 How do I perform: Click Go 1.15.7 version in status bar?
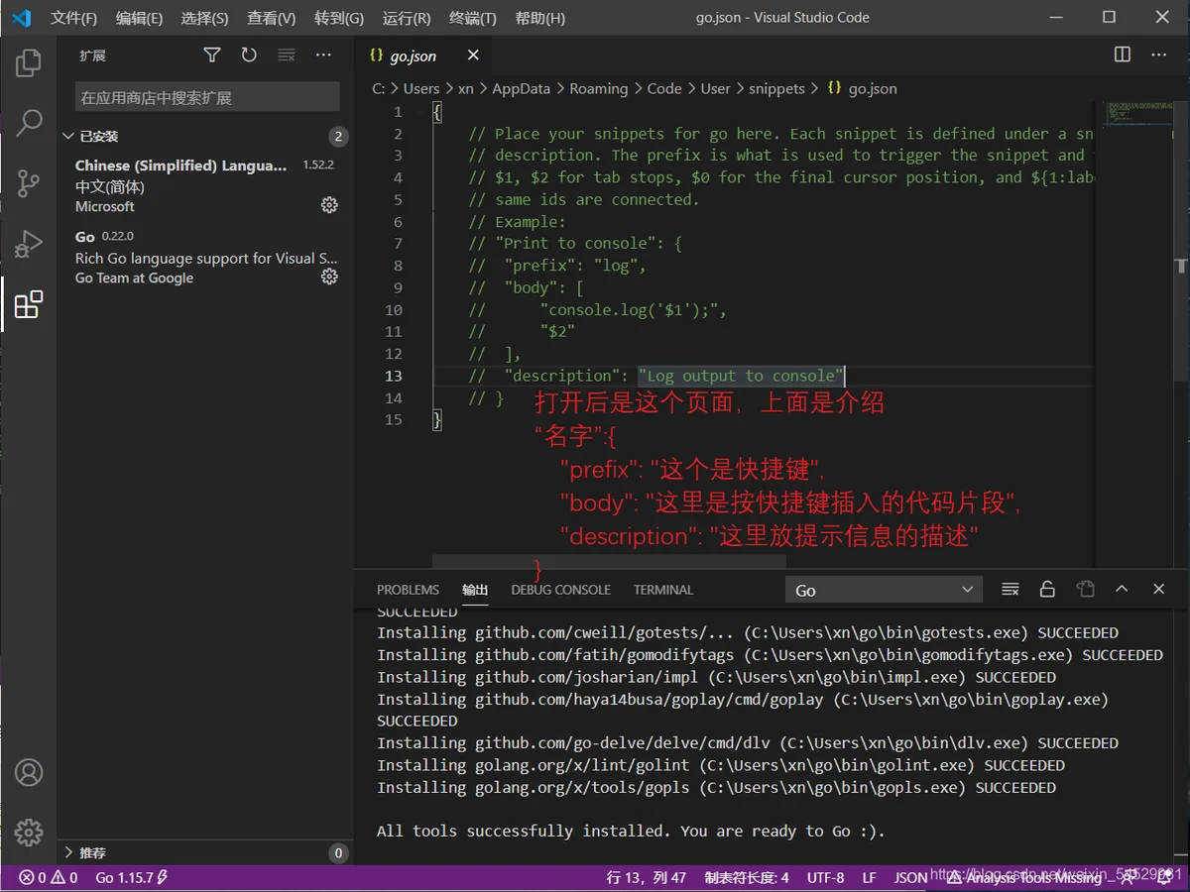click(x=132, y=877)
